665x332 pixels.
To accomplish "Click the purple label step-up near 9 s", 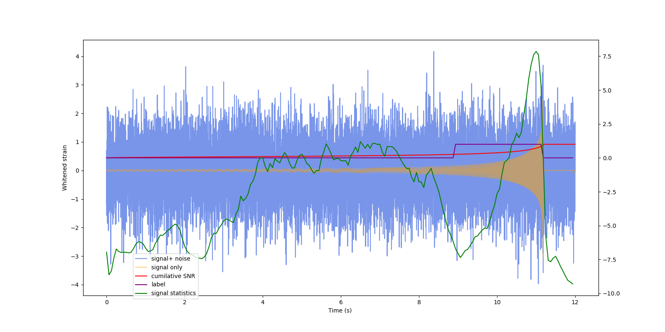I will (454, 151).
